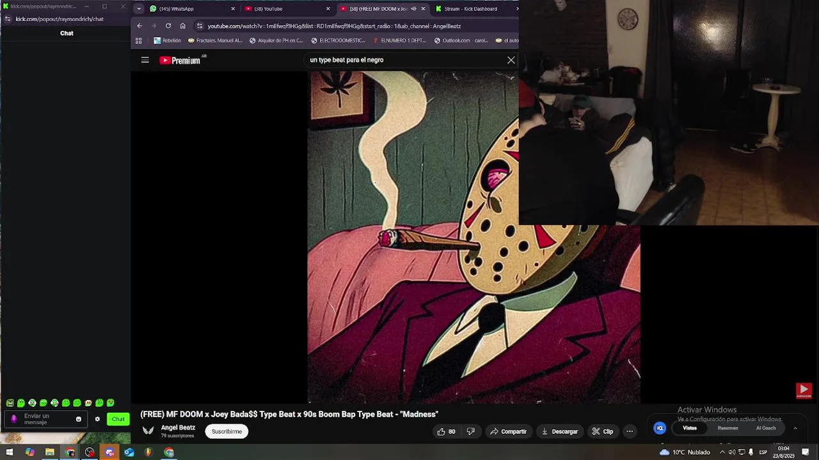This screenshot has height=460, width=819.
Task: Open the Windows Start menu
Action: coord(10,452)
